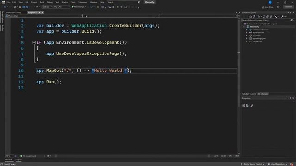Open the Help menu
This screenshot has height=166, width=296.
pos(102,2)
